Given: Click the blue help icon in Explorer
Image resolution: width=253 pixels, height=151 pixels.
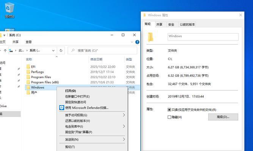Looking at the screenshot, I should [x=137, y=42].
